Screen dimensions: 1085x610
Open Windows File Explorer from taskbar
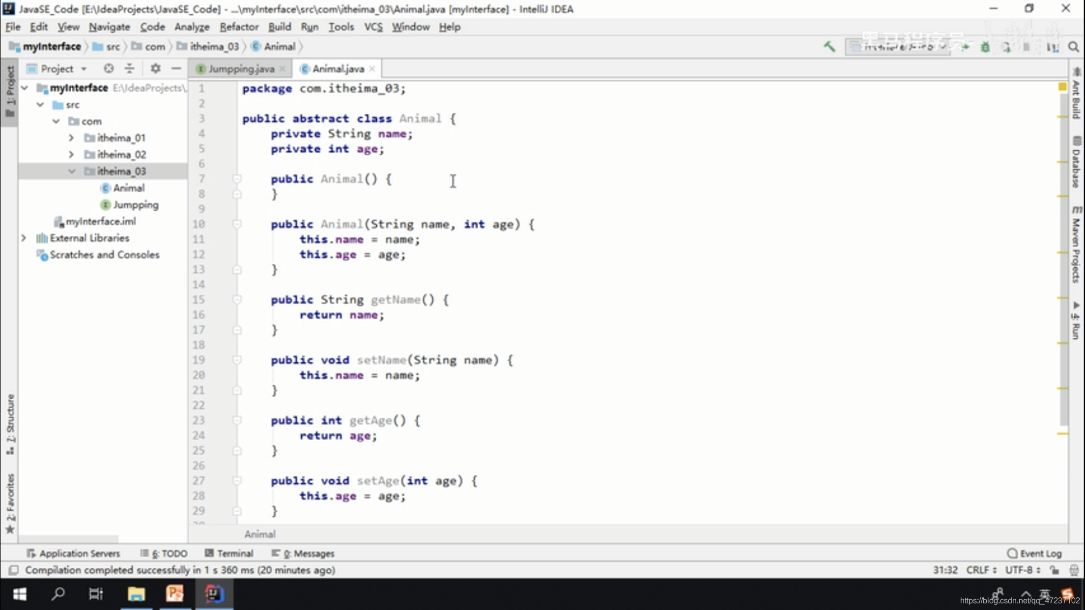[x=136, y=594]
